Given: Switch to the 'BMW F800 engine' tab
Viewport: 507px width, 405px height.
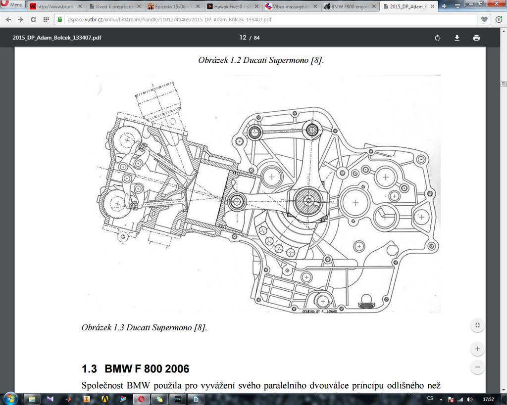Looking at the screenshot, I should tap(350, 6).
